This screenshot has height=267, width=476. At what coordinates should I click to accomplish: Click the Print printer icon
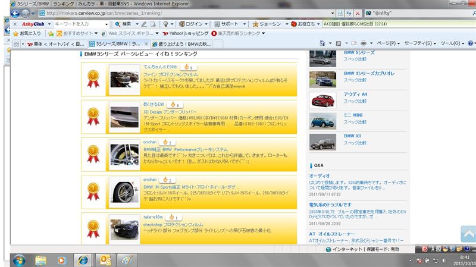tap(364, 43)
